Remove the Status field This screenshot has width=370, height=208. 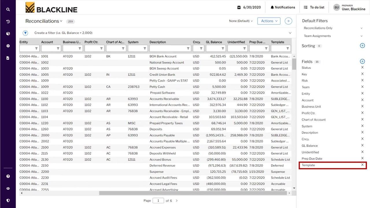click(x=362, y=67)
